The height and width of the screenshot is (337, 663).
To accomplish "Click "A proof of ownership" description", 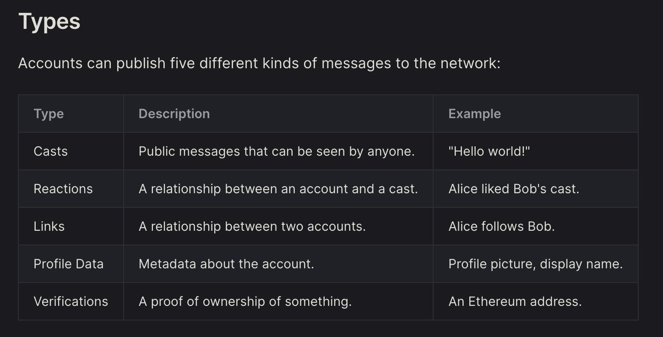I will pos(245,301).
